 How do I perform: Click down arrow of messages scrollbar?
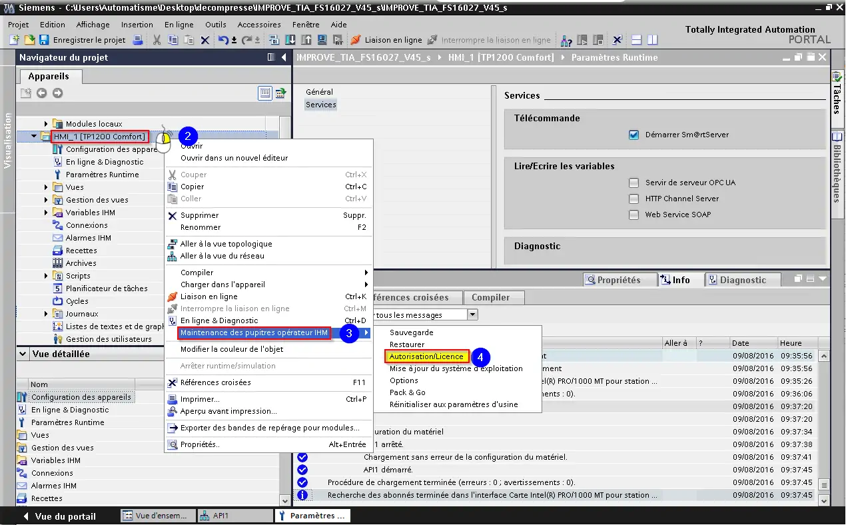click(824, 500)
